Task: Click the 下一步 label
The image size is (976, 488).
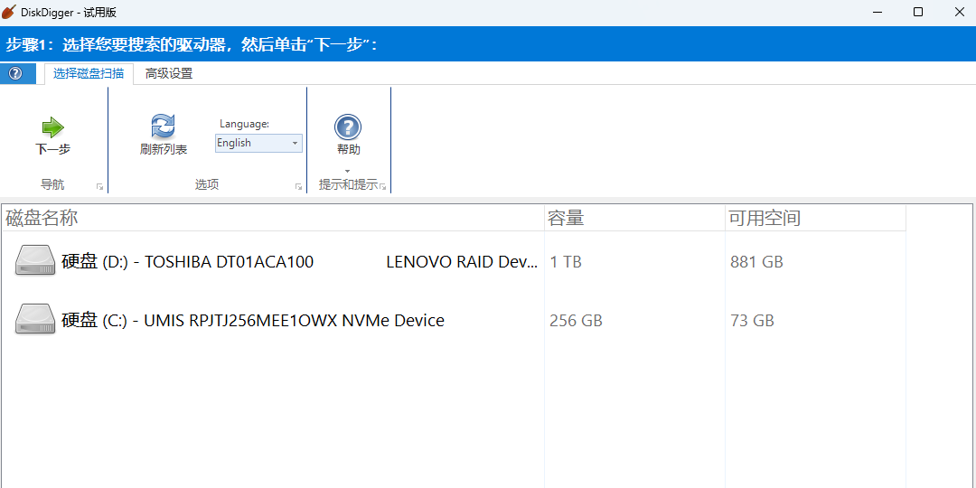Action: click(53, 149)
